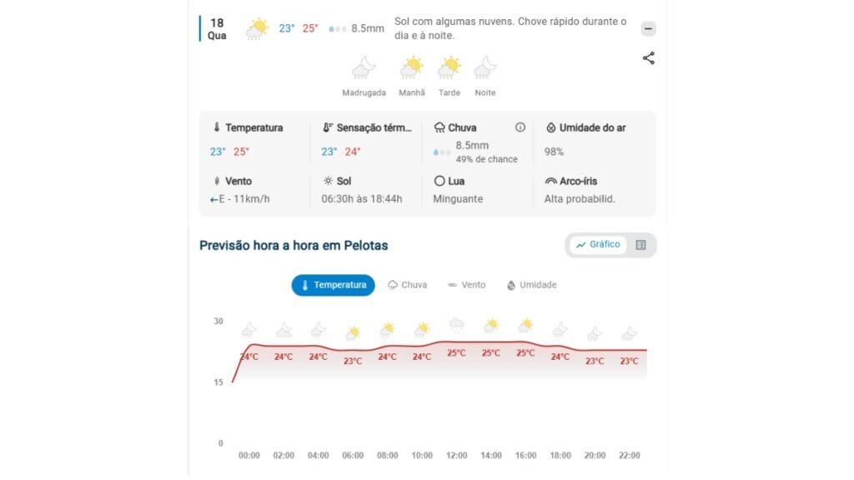Click the 12:00 rain cloud icon
The image size is (854, 480).
pos(456,325)
